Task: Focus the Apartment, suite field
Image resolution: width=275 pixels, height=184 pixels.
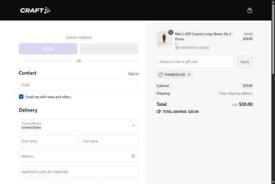Action: (x=78, y=172)
